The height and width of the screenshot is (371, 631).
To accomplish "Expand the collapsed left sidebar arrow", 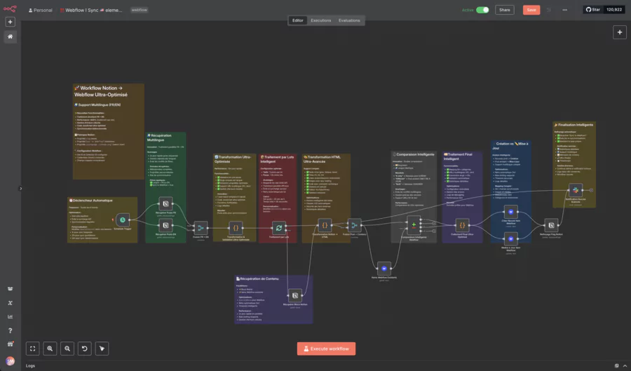I will point(20,189).
